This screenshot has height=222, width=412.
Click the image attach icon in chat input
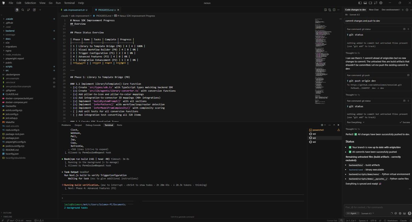(x=404, y=213)
